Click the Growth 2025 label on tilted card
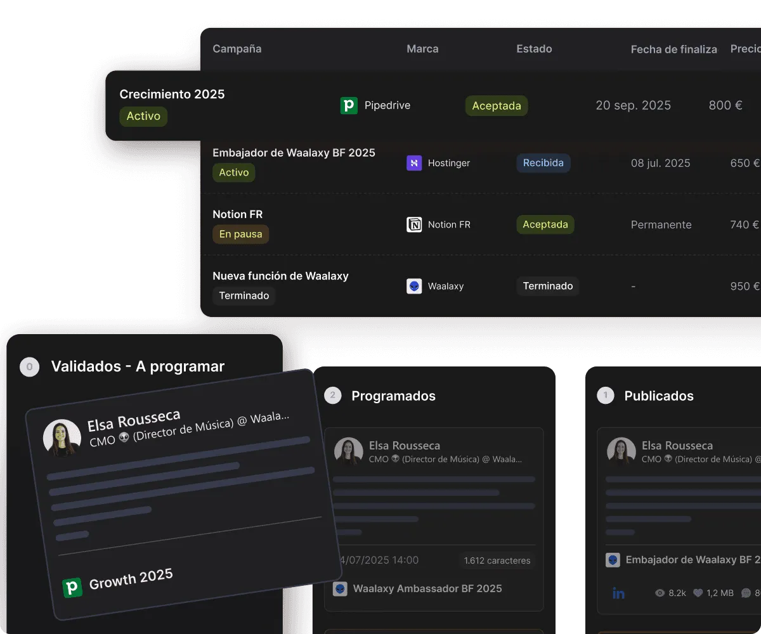Screen dimensions: 761x634 131,578
